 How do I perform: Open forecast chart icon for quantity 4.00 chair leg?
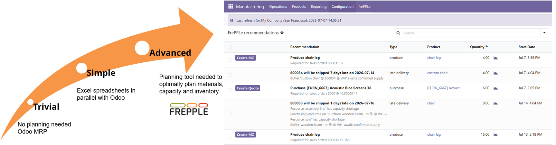[495, 58]
